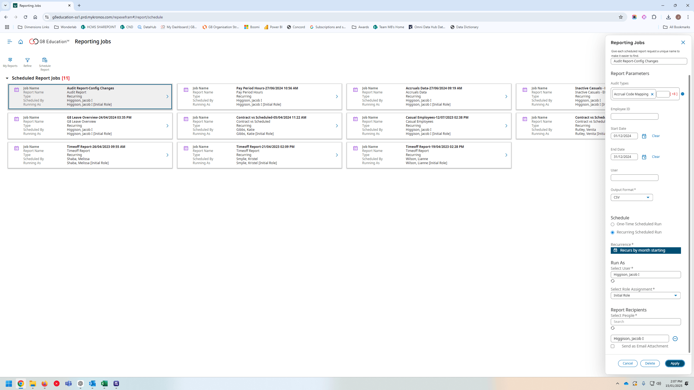Clear the End Date field
Screen dimensions: 694x390
coord(656,157)
